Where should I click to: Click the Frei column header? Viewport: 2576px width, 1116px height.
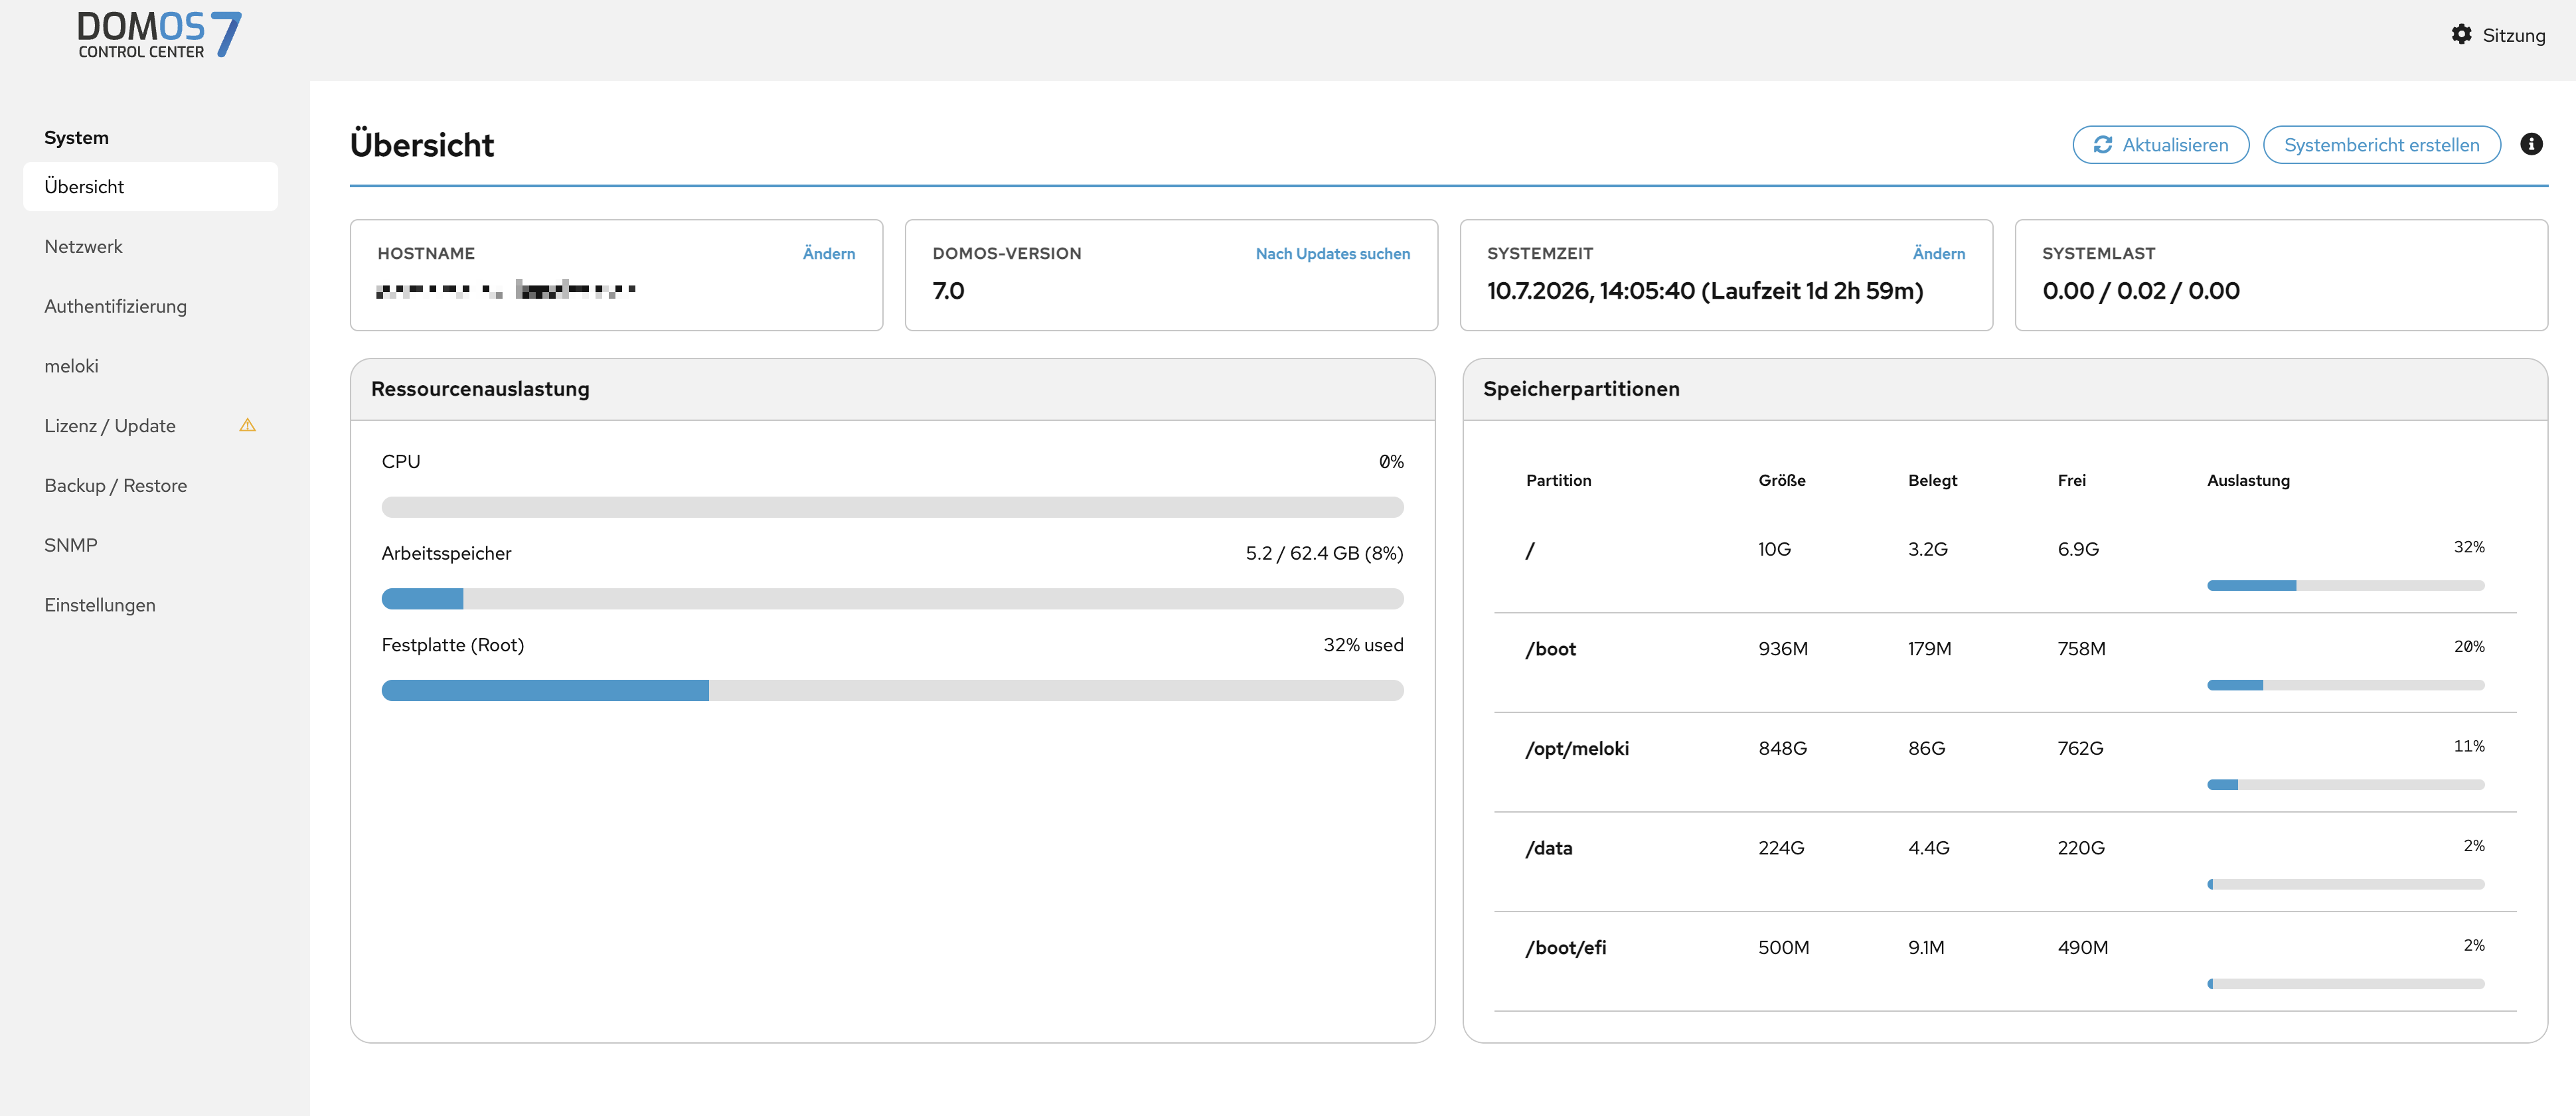(2071, 481)
